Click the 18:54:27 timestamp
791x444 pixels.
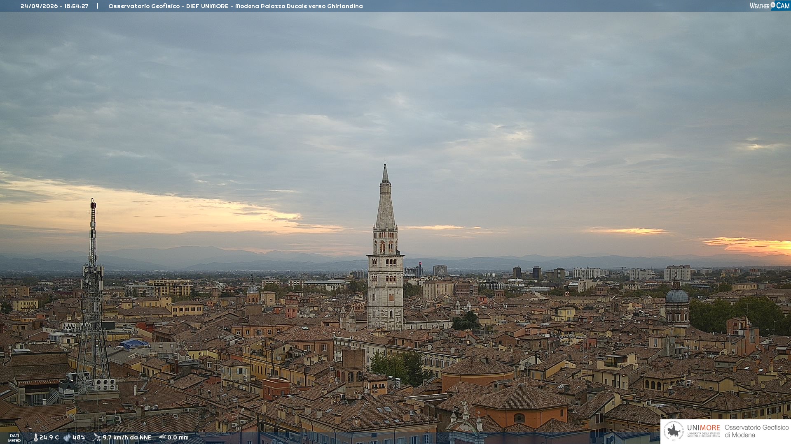click(x=76, y=6)
